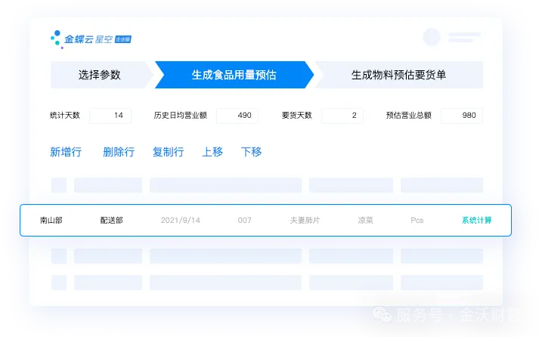Move the row up with 上移
This screenshot has width=539, height=337.
[212, 152]
